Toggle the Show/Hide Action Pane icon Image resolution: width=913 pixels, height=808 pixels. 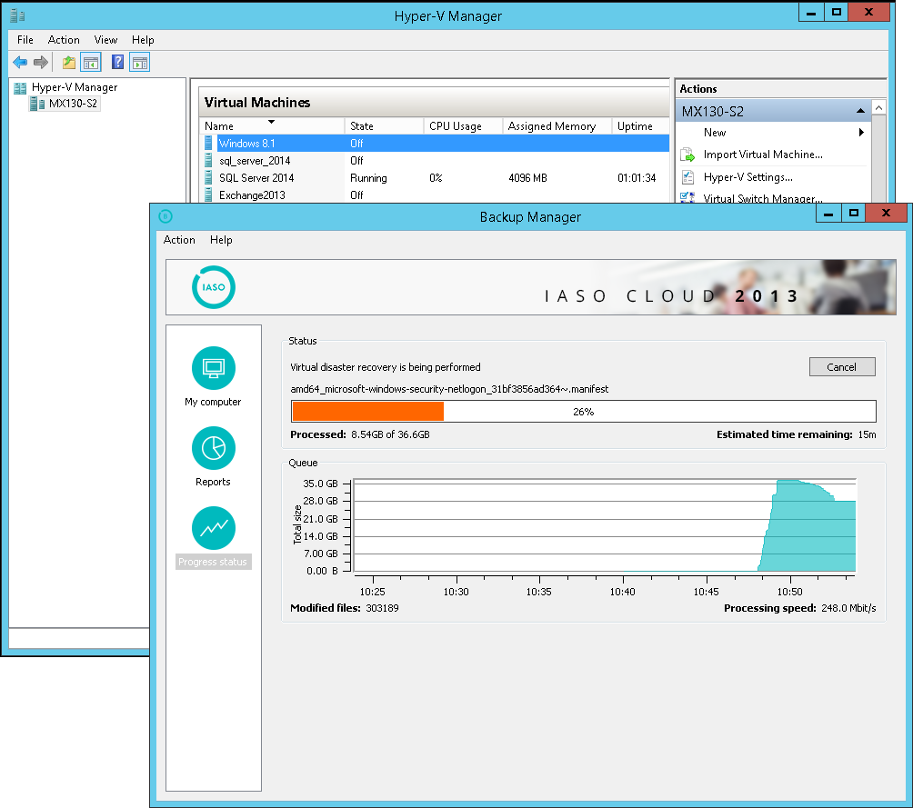coord(140,63)
